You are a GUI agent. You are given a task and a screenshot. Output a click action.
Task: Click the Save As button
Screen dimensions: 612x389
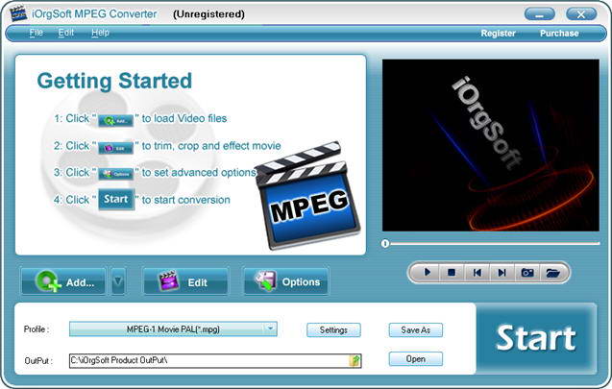(416, 330)
